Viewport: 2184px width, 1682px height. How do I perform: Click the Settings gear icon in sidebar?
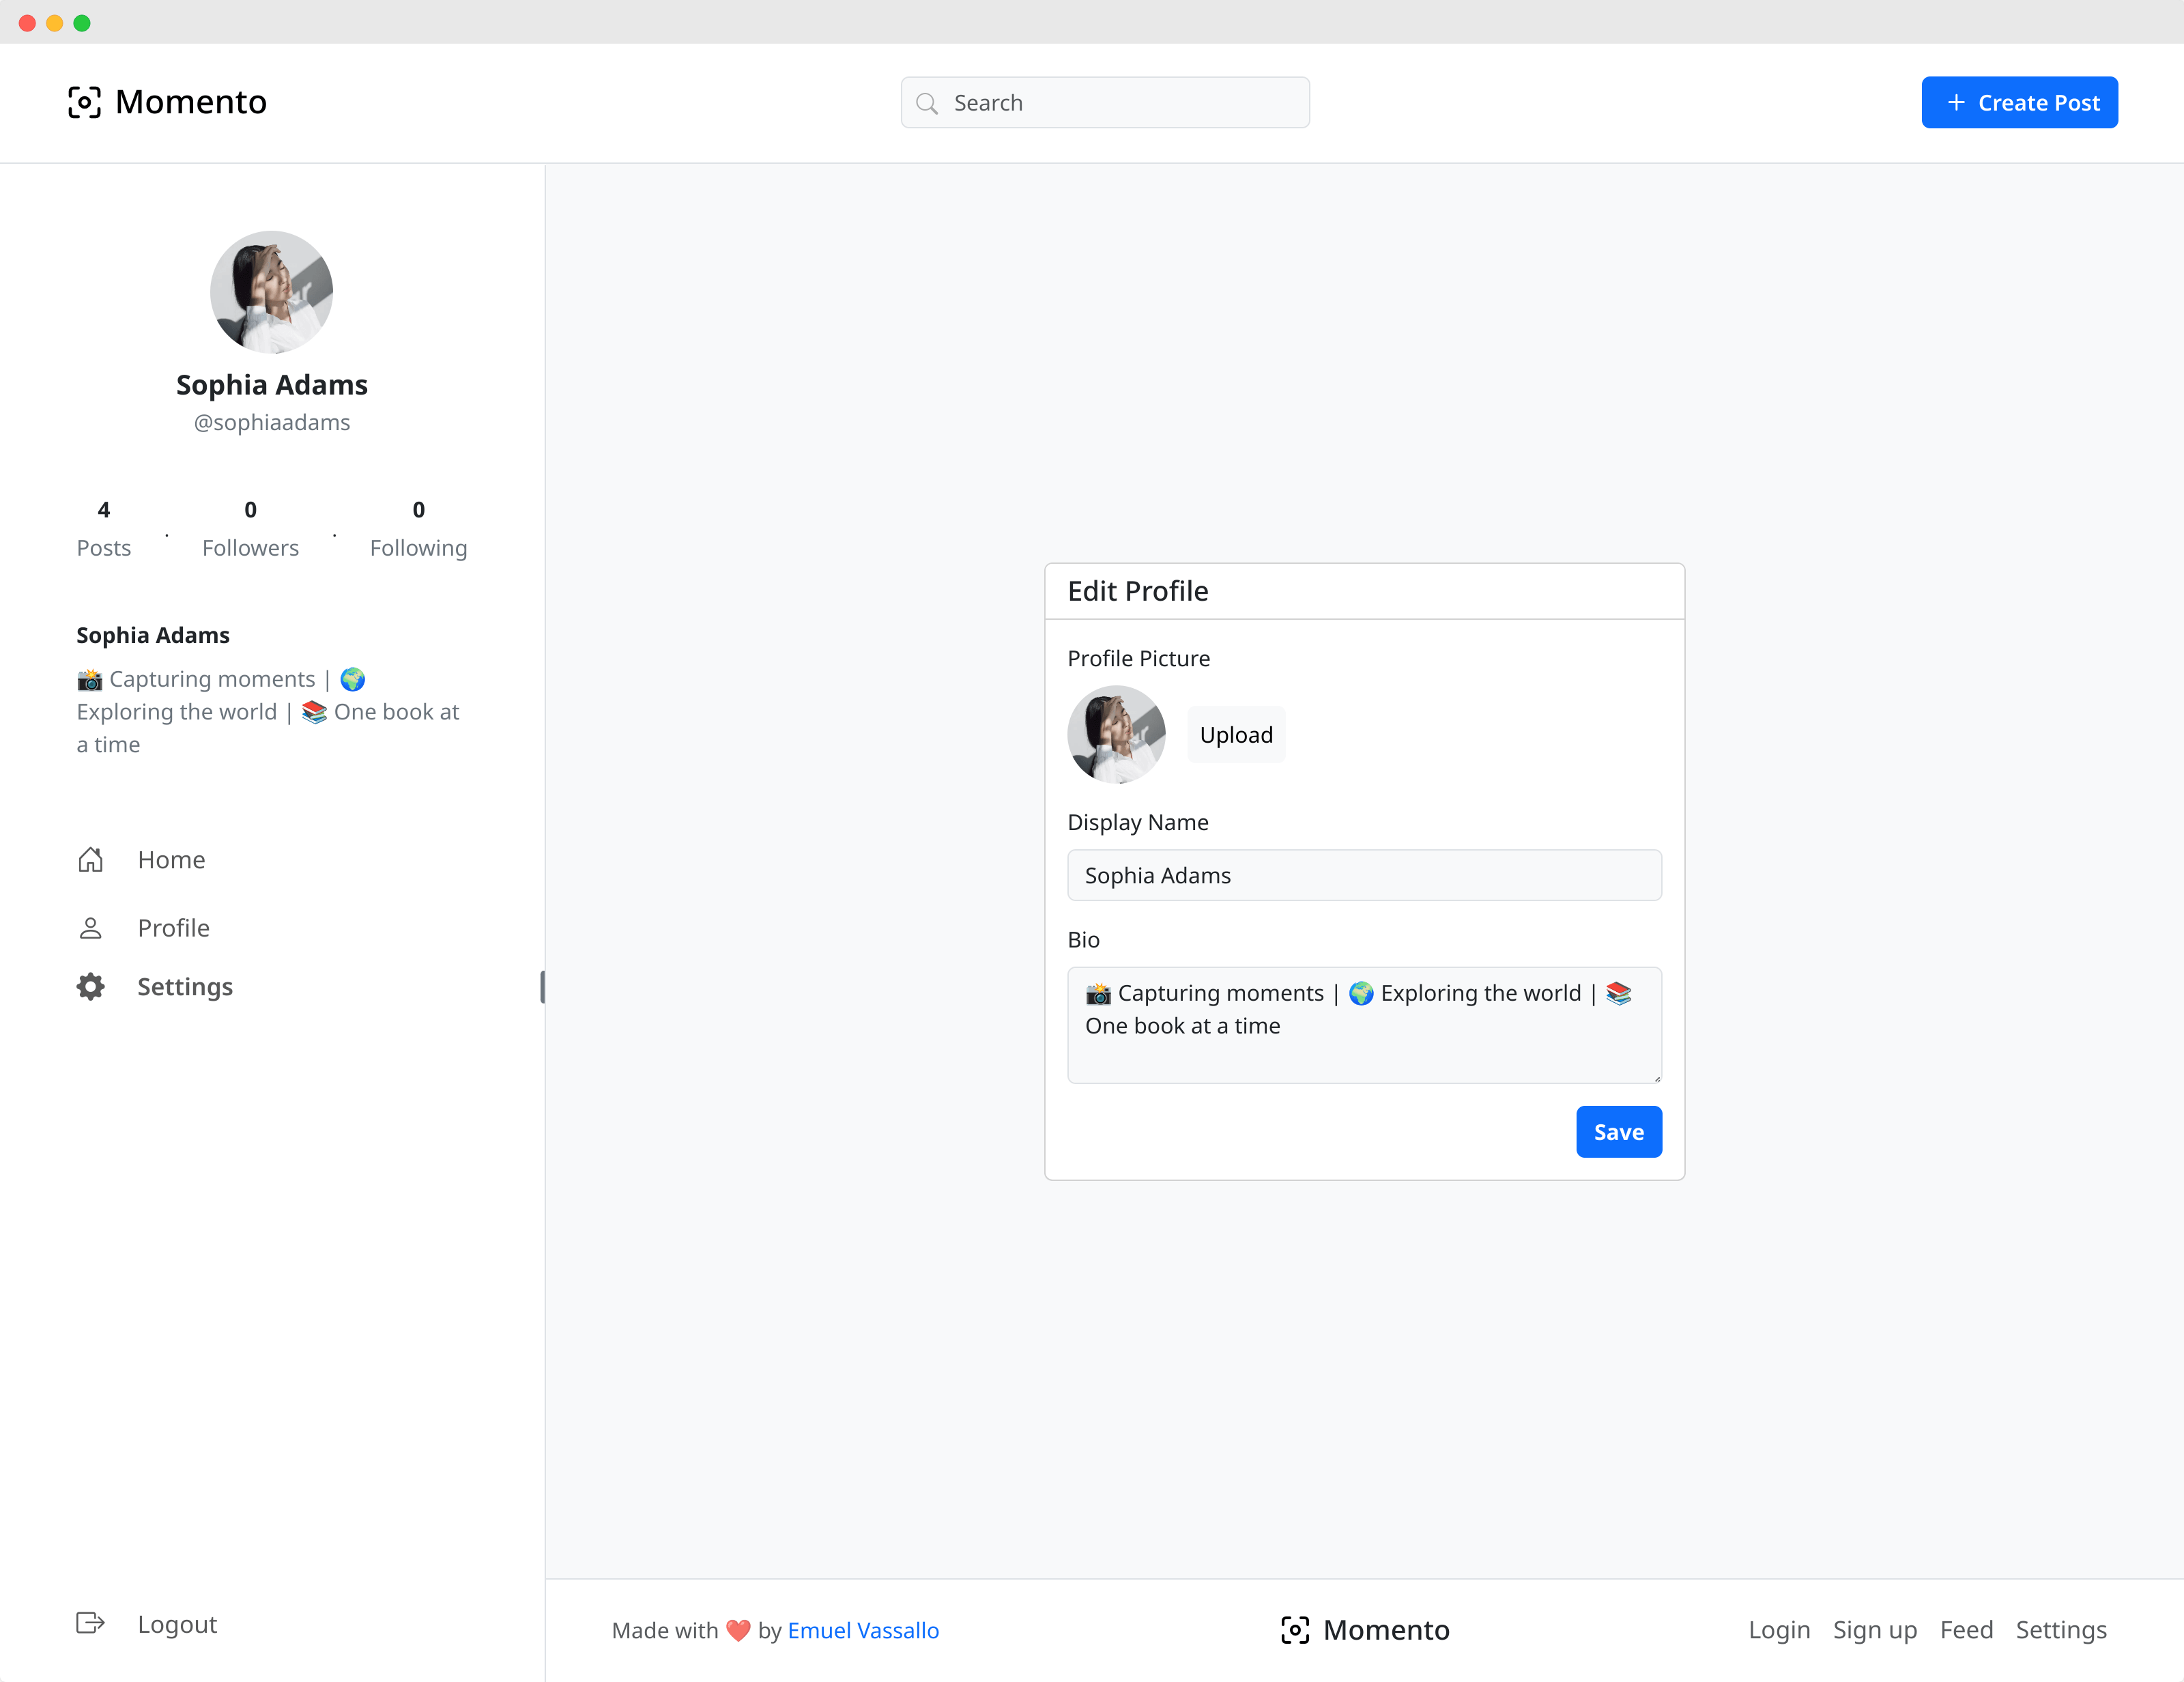pos(91,987)
